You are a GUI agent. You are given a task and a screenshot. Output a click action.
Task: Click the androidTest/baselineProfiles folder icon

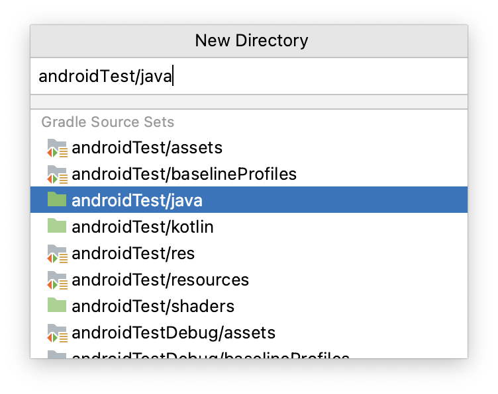(58, 175)
